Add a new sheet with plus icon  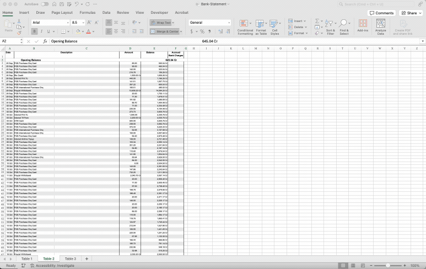click(x=87, y=259)
